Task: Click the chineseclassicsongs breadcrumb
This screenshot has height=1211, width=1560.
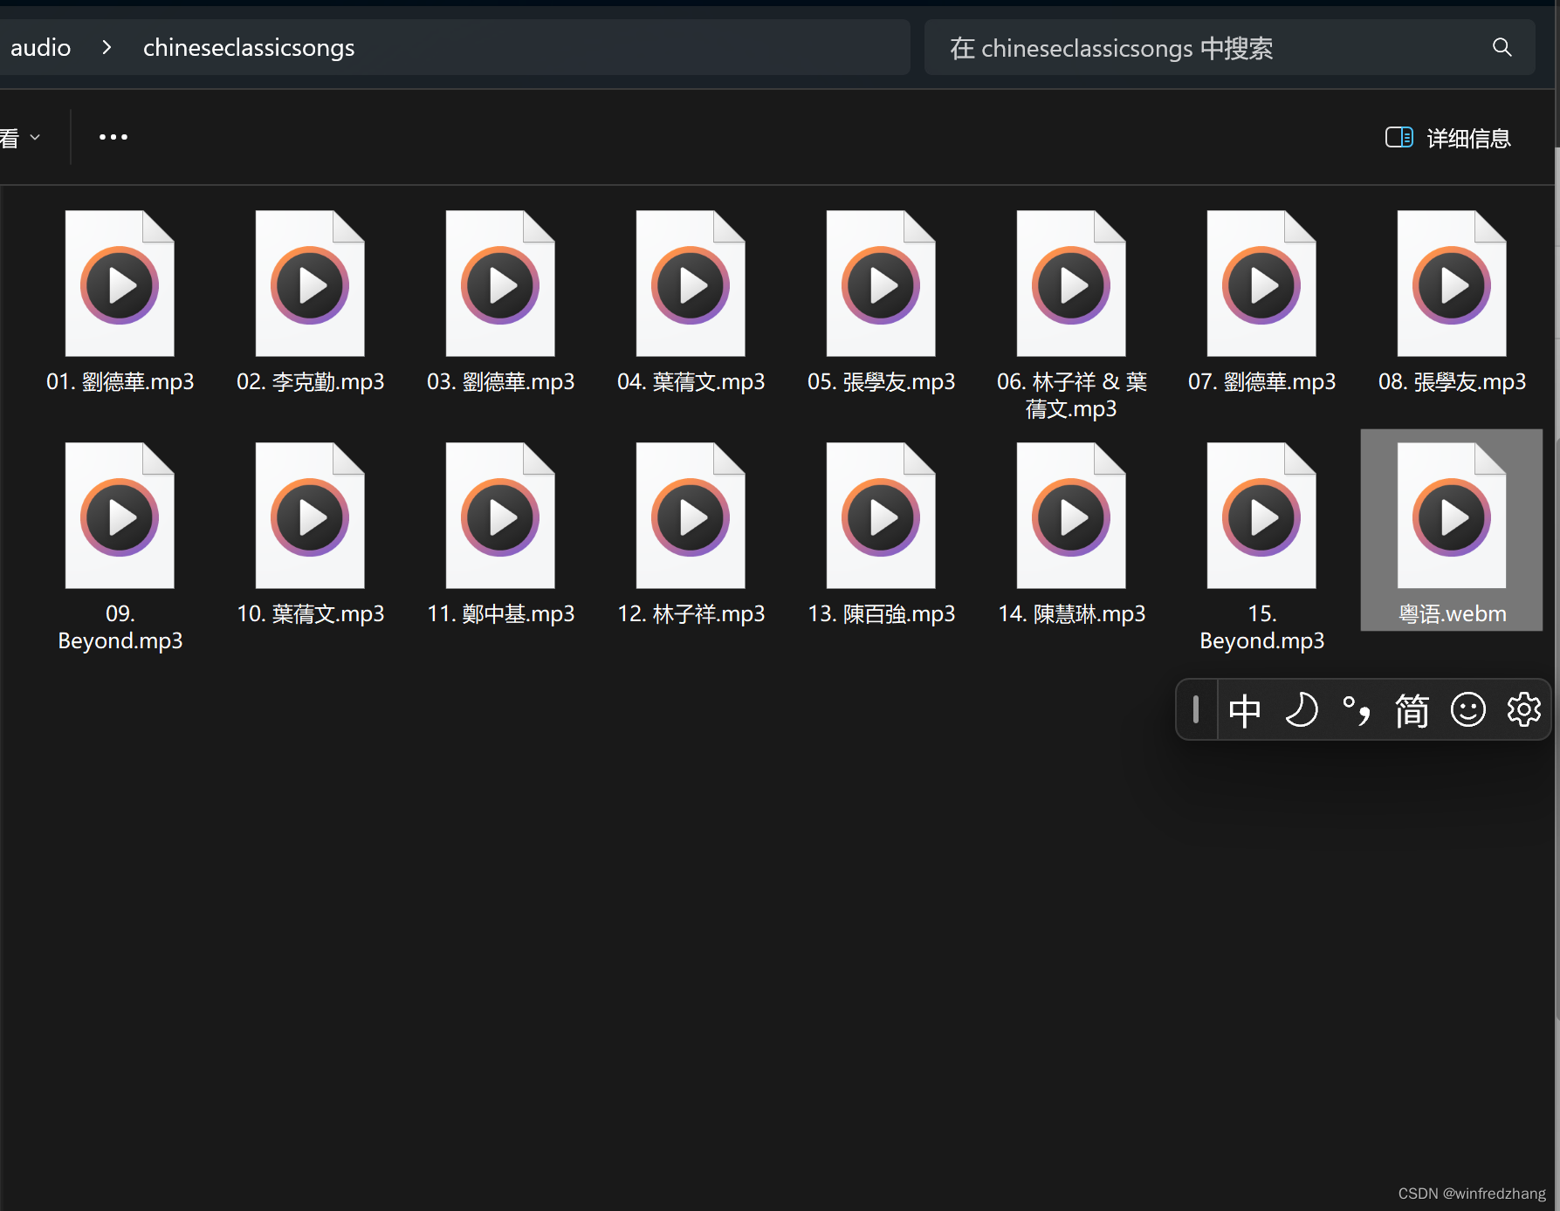Action: (249, 47)
